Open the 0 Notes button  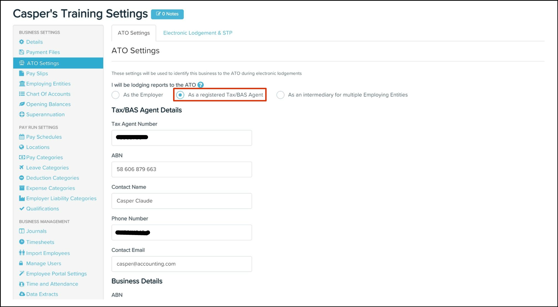pos(167,14)
